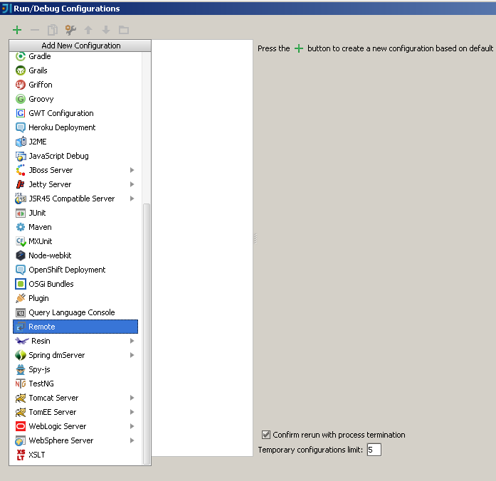Click the Maven gear icon
This screenshot has height=481, width=496.
pyautogui.click(x=21, y=227)
